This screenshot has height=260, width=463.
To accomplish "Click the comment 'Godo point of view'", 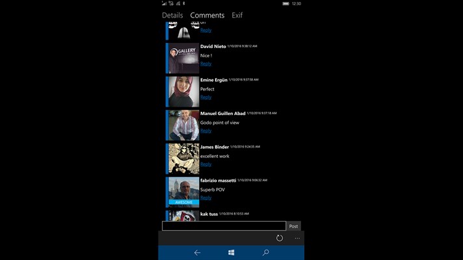I will [x=220, y=122].
